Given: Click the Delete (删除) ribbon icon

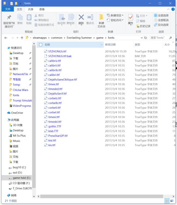Looking at the screenshot, I should (x=81, y=19).
